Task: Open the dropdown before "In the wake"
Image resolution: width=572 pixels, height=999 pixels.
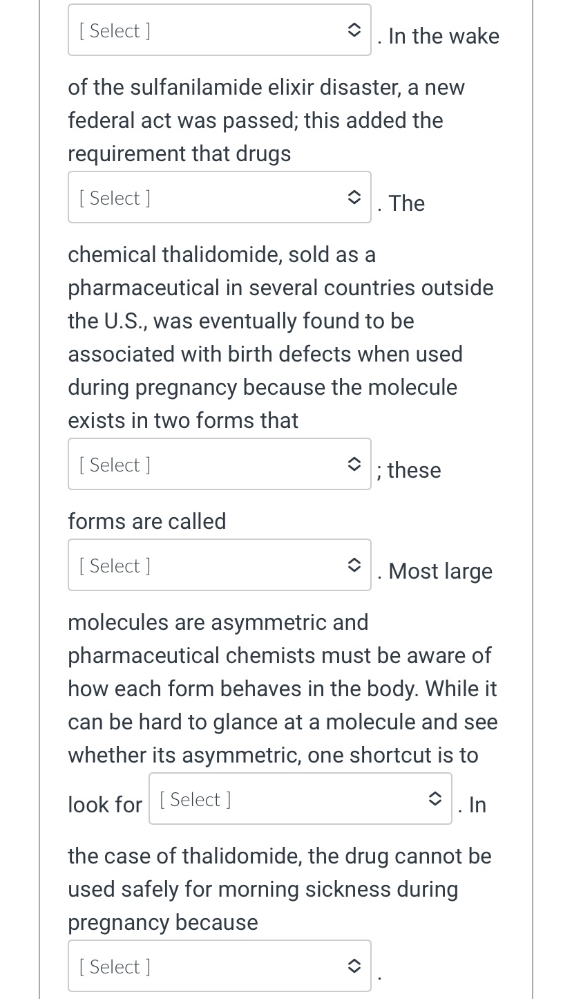Action: pyautogui.click(x=219, y=30)
